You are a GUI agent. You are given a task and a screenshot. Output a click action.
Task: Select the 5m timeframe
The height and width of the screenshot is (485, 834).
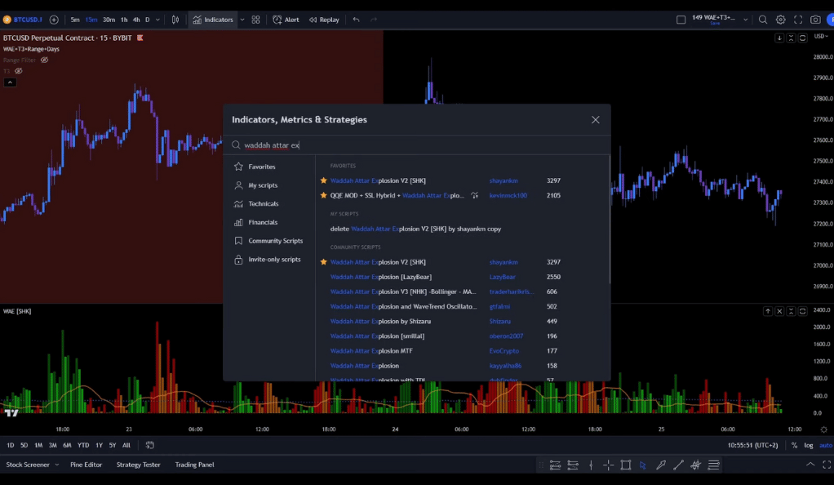click(75, 20)
